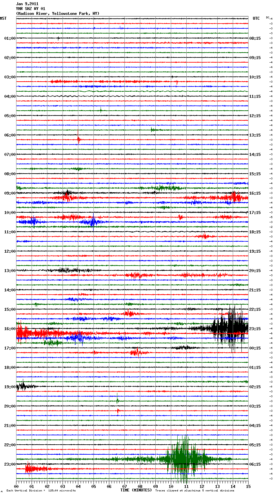Select the 19:00 MST row label
This screenshot has height=495, width=274.
(x=10, y=387)
